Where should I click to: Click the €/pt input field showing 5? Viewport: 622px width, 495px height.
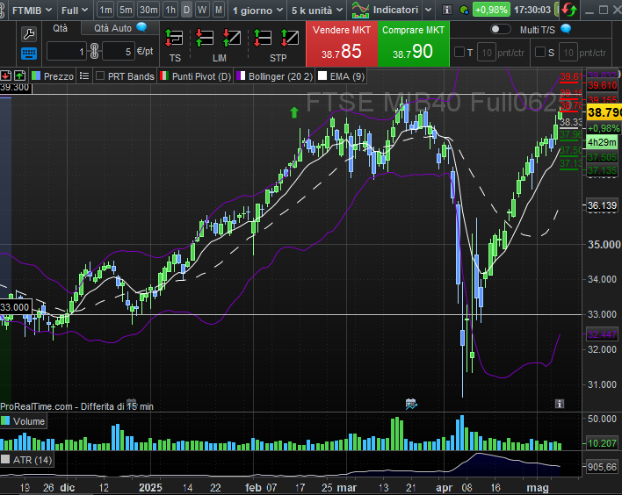tap(119, 52)
